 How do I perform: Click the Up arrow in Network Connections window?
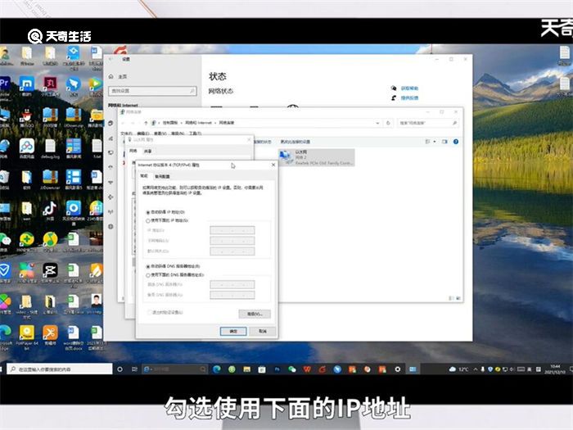point(146,123)
